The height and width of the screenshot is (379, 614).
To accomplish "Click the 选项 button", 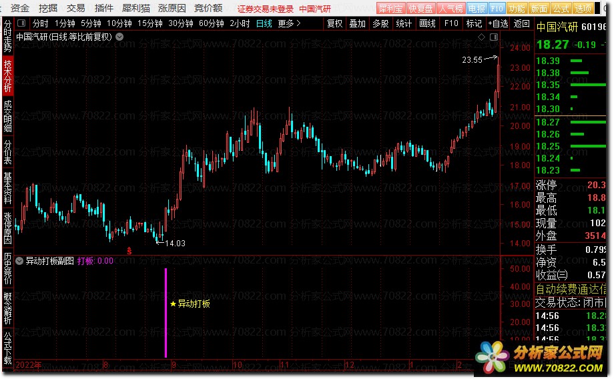I will [x=583, y=8].
